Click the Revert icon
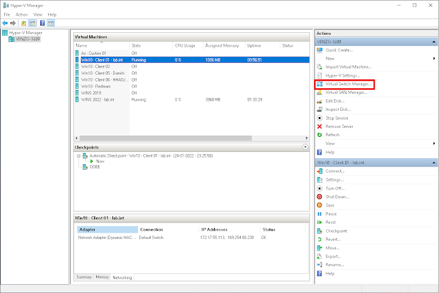The image size is (439, 293). point(320,240)
